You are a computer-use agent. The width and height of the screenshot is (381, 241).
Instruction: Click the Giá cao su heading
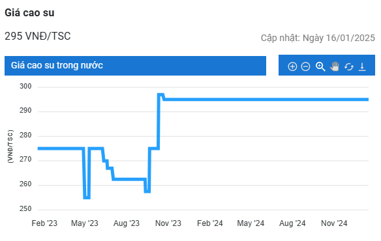[x=29, y=12]
